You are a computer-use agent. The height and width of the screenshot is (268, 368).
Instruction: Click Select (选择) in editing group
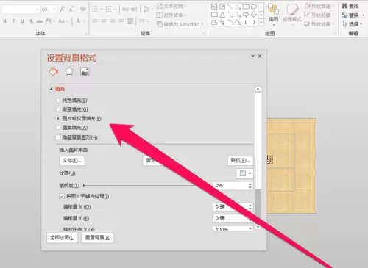tap(353, 24)
